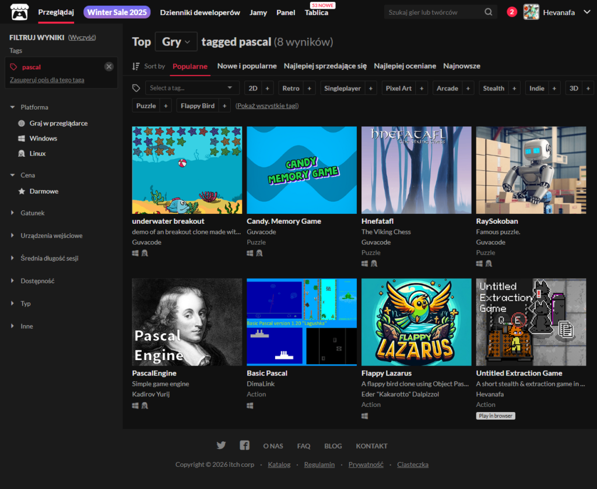Switch to Najlepiej oceniane sort tab
597x489 pixels.
click(x=405, y=66)
